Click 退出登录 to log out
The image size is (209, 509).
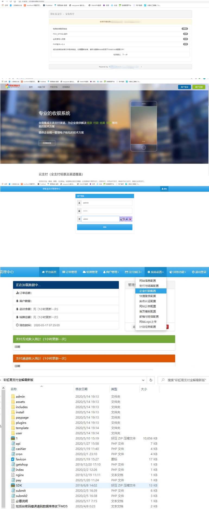pyautogui.click(x=199, y=272)
